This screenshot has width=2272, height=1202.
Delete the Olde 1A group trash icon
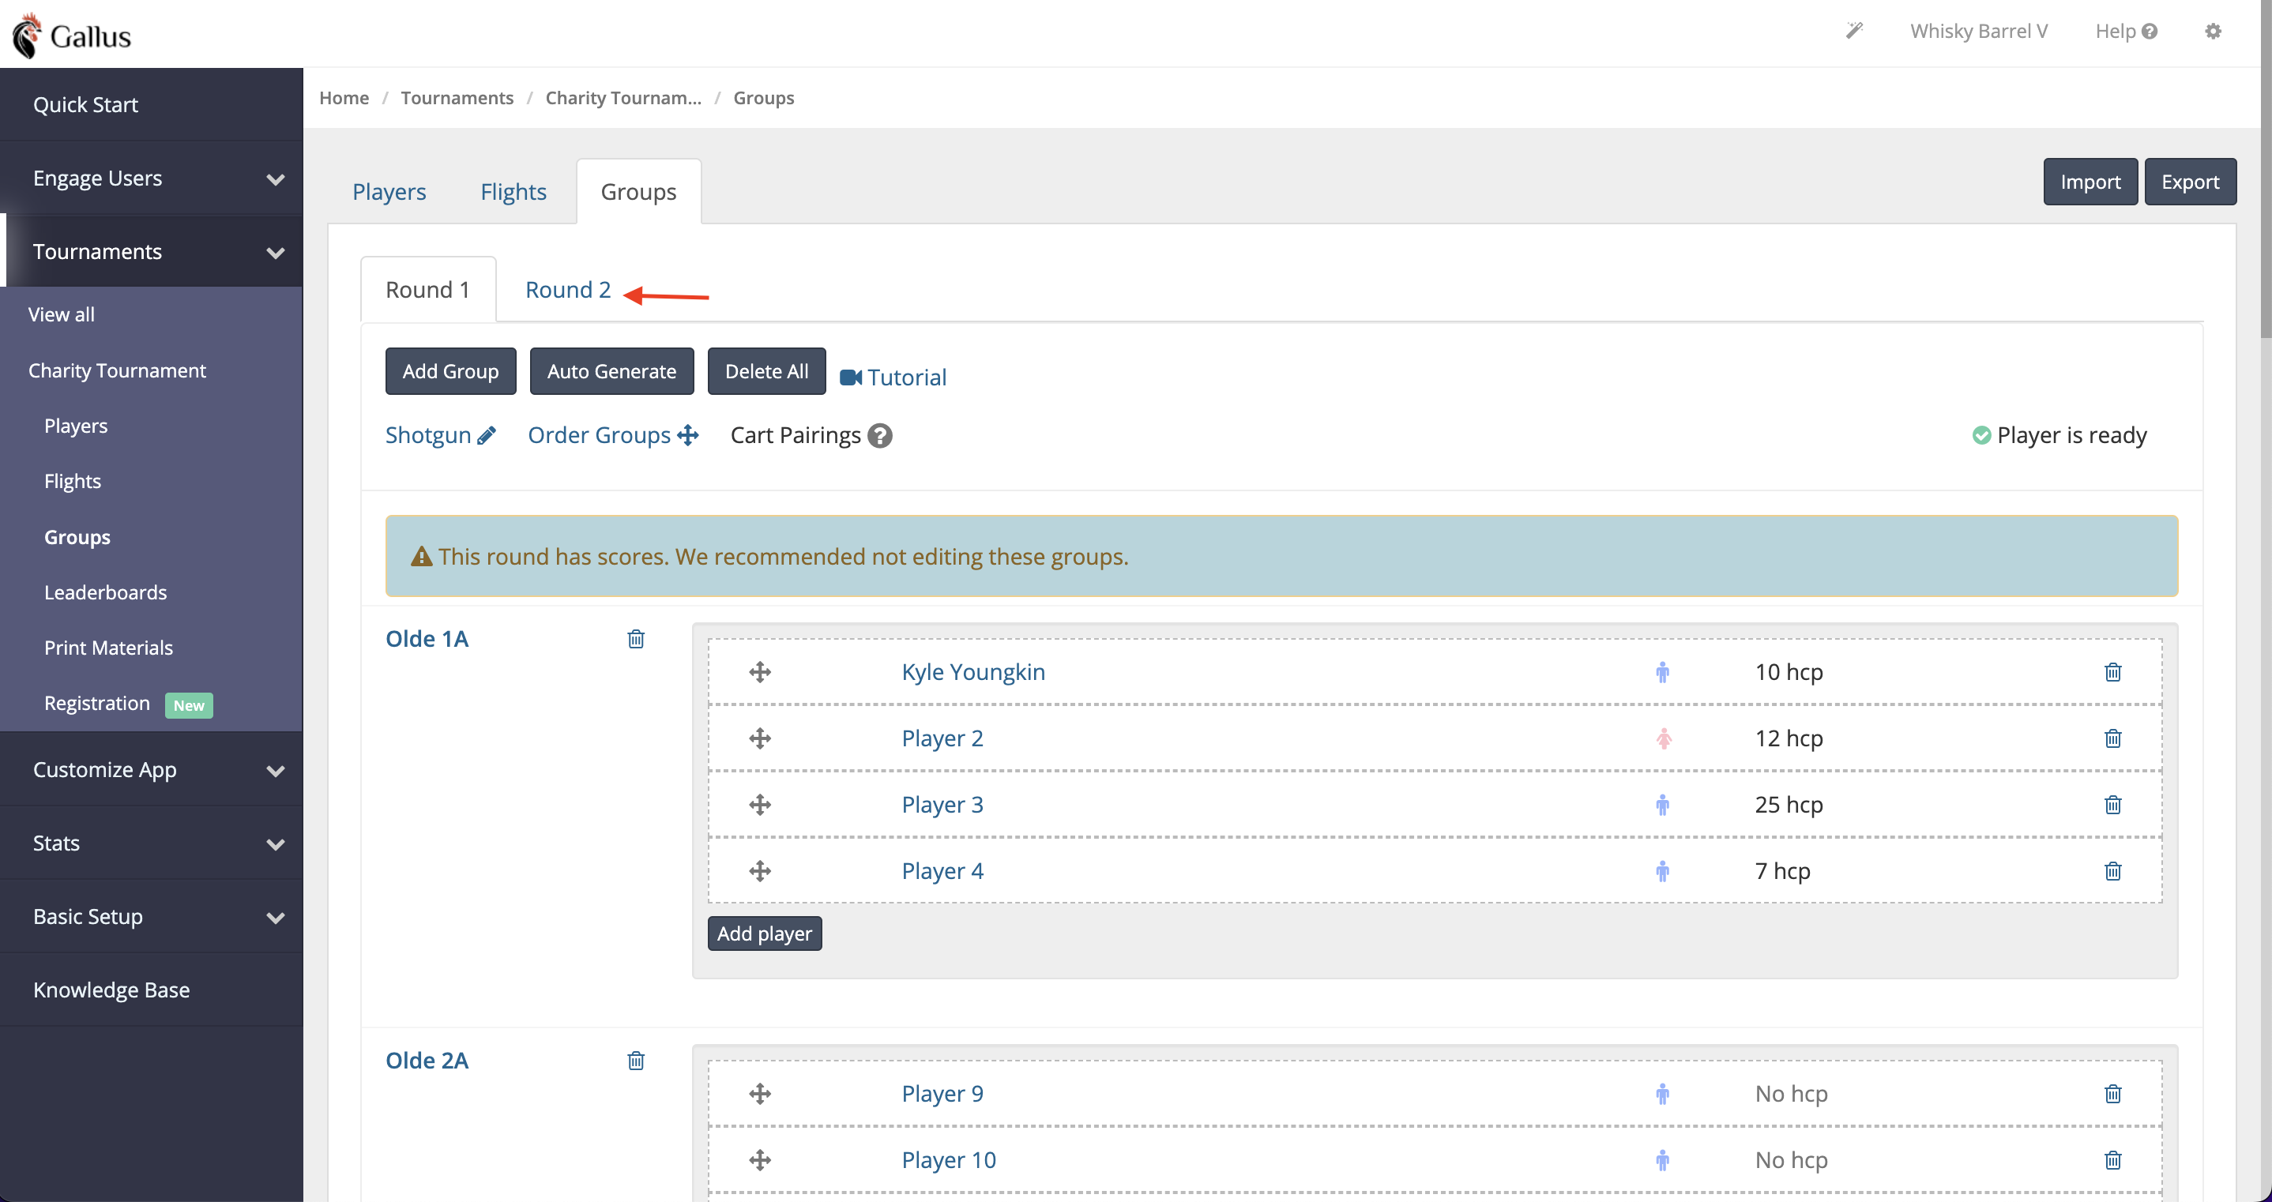coord(635,638)
